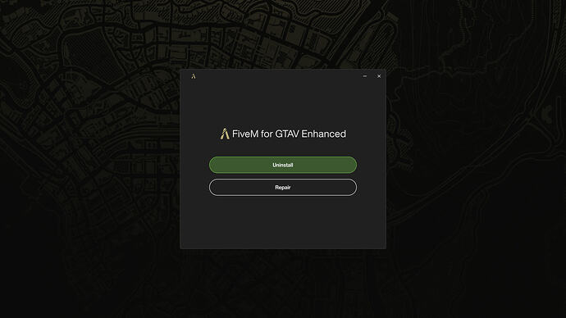Click the Repair button
This screenshot has width=566, height=318.
283,187
